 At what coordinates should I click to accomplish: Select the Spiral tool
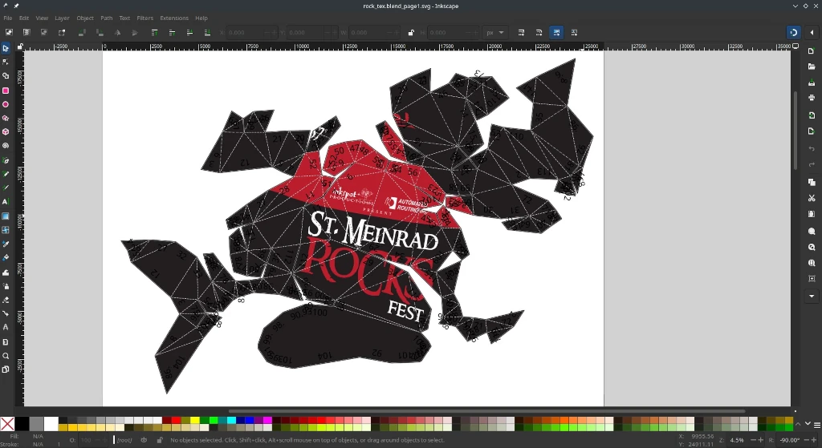coord(6,146)
